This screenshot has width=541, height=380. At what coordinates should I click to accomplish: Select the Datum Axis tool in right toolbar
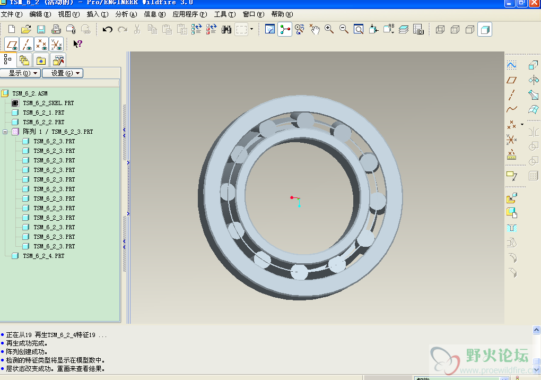pyautogui.click(x=511, y=95)
